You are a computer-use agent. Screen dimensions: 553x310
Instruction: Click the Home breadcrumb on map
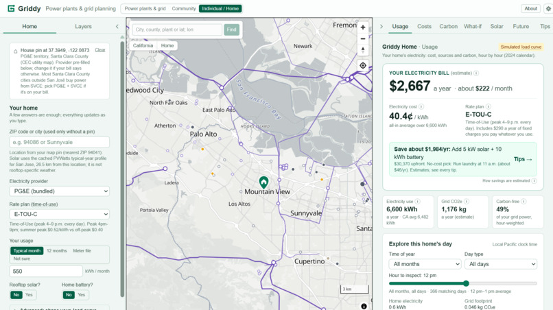point(167,45)
